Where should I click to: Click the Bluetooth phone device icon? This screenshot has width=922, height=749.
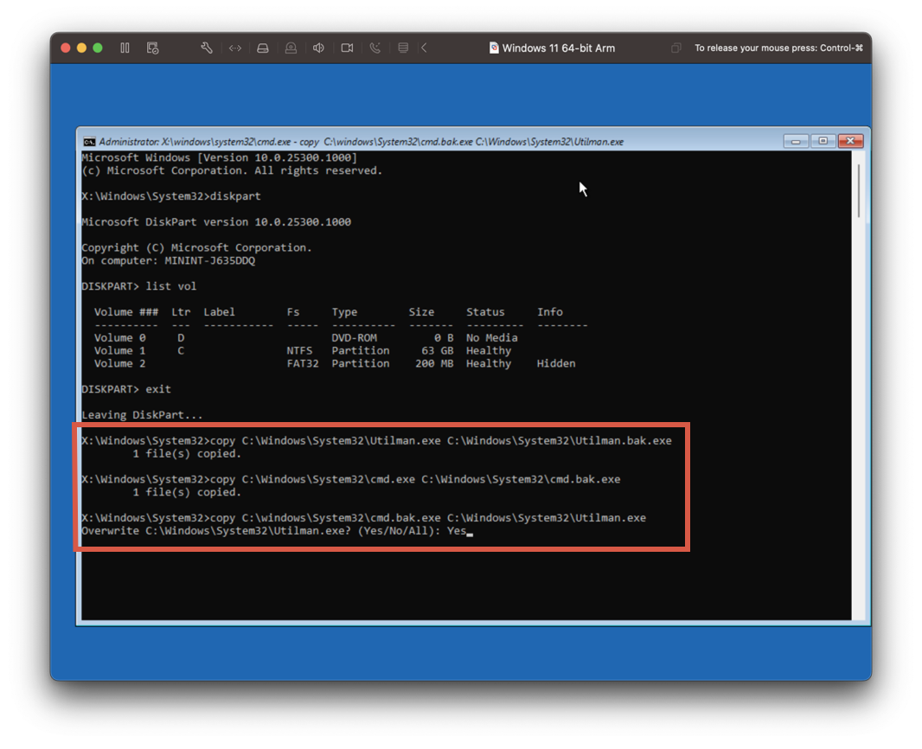(375, 48)
